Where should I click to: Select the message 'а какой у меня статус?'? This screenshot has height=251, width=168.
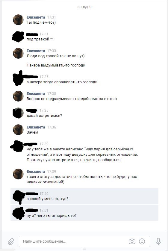click(x=84, y=196)
